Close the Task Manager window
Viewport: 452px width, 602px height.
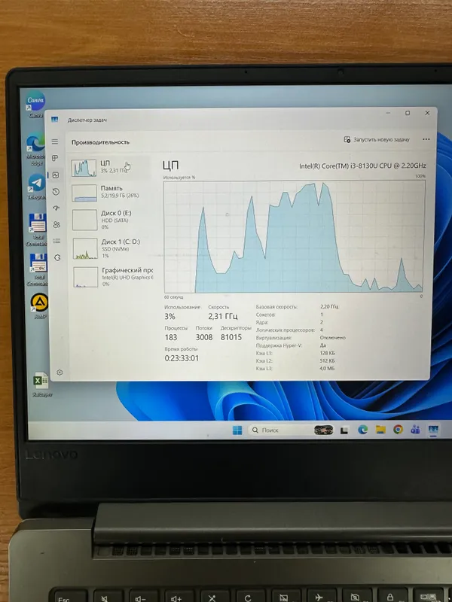[x=427, y=113]
